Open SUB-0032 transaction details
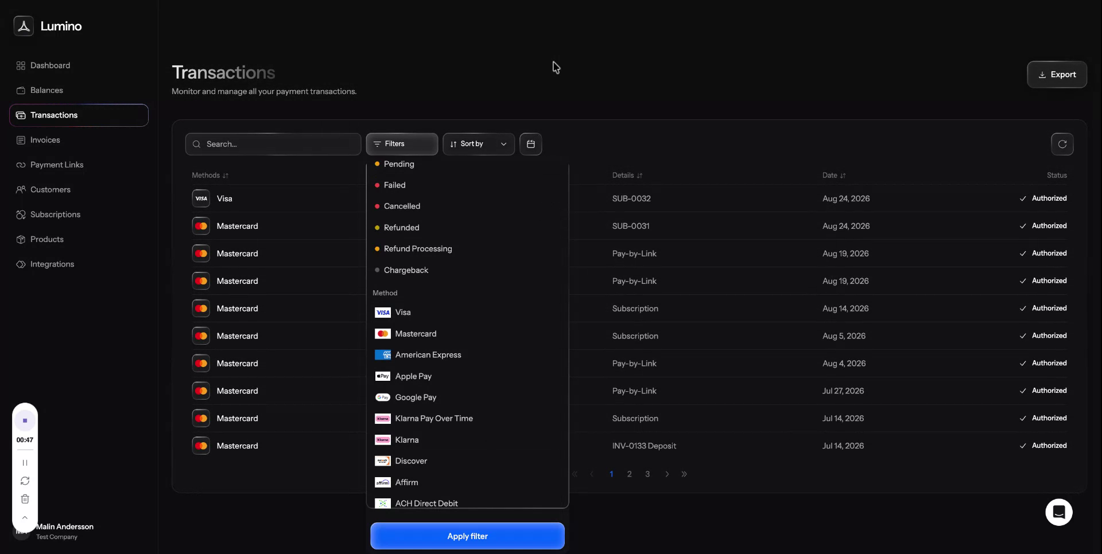The height and width of the screenshot is (554, 1102). tap(631, 198)
